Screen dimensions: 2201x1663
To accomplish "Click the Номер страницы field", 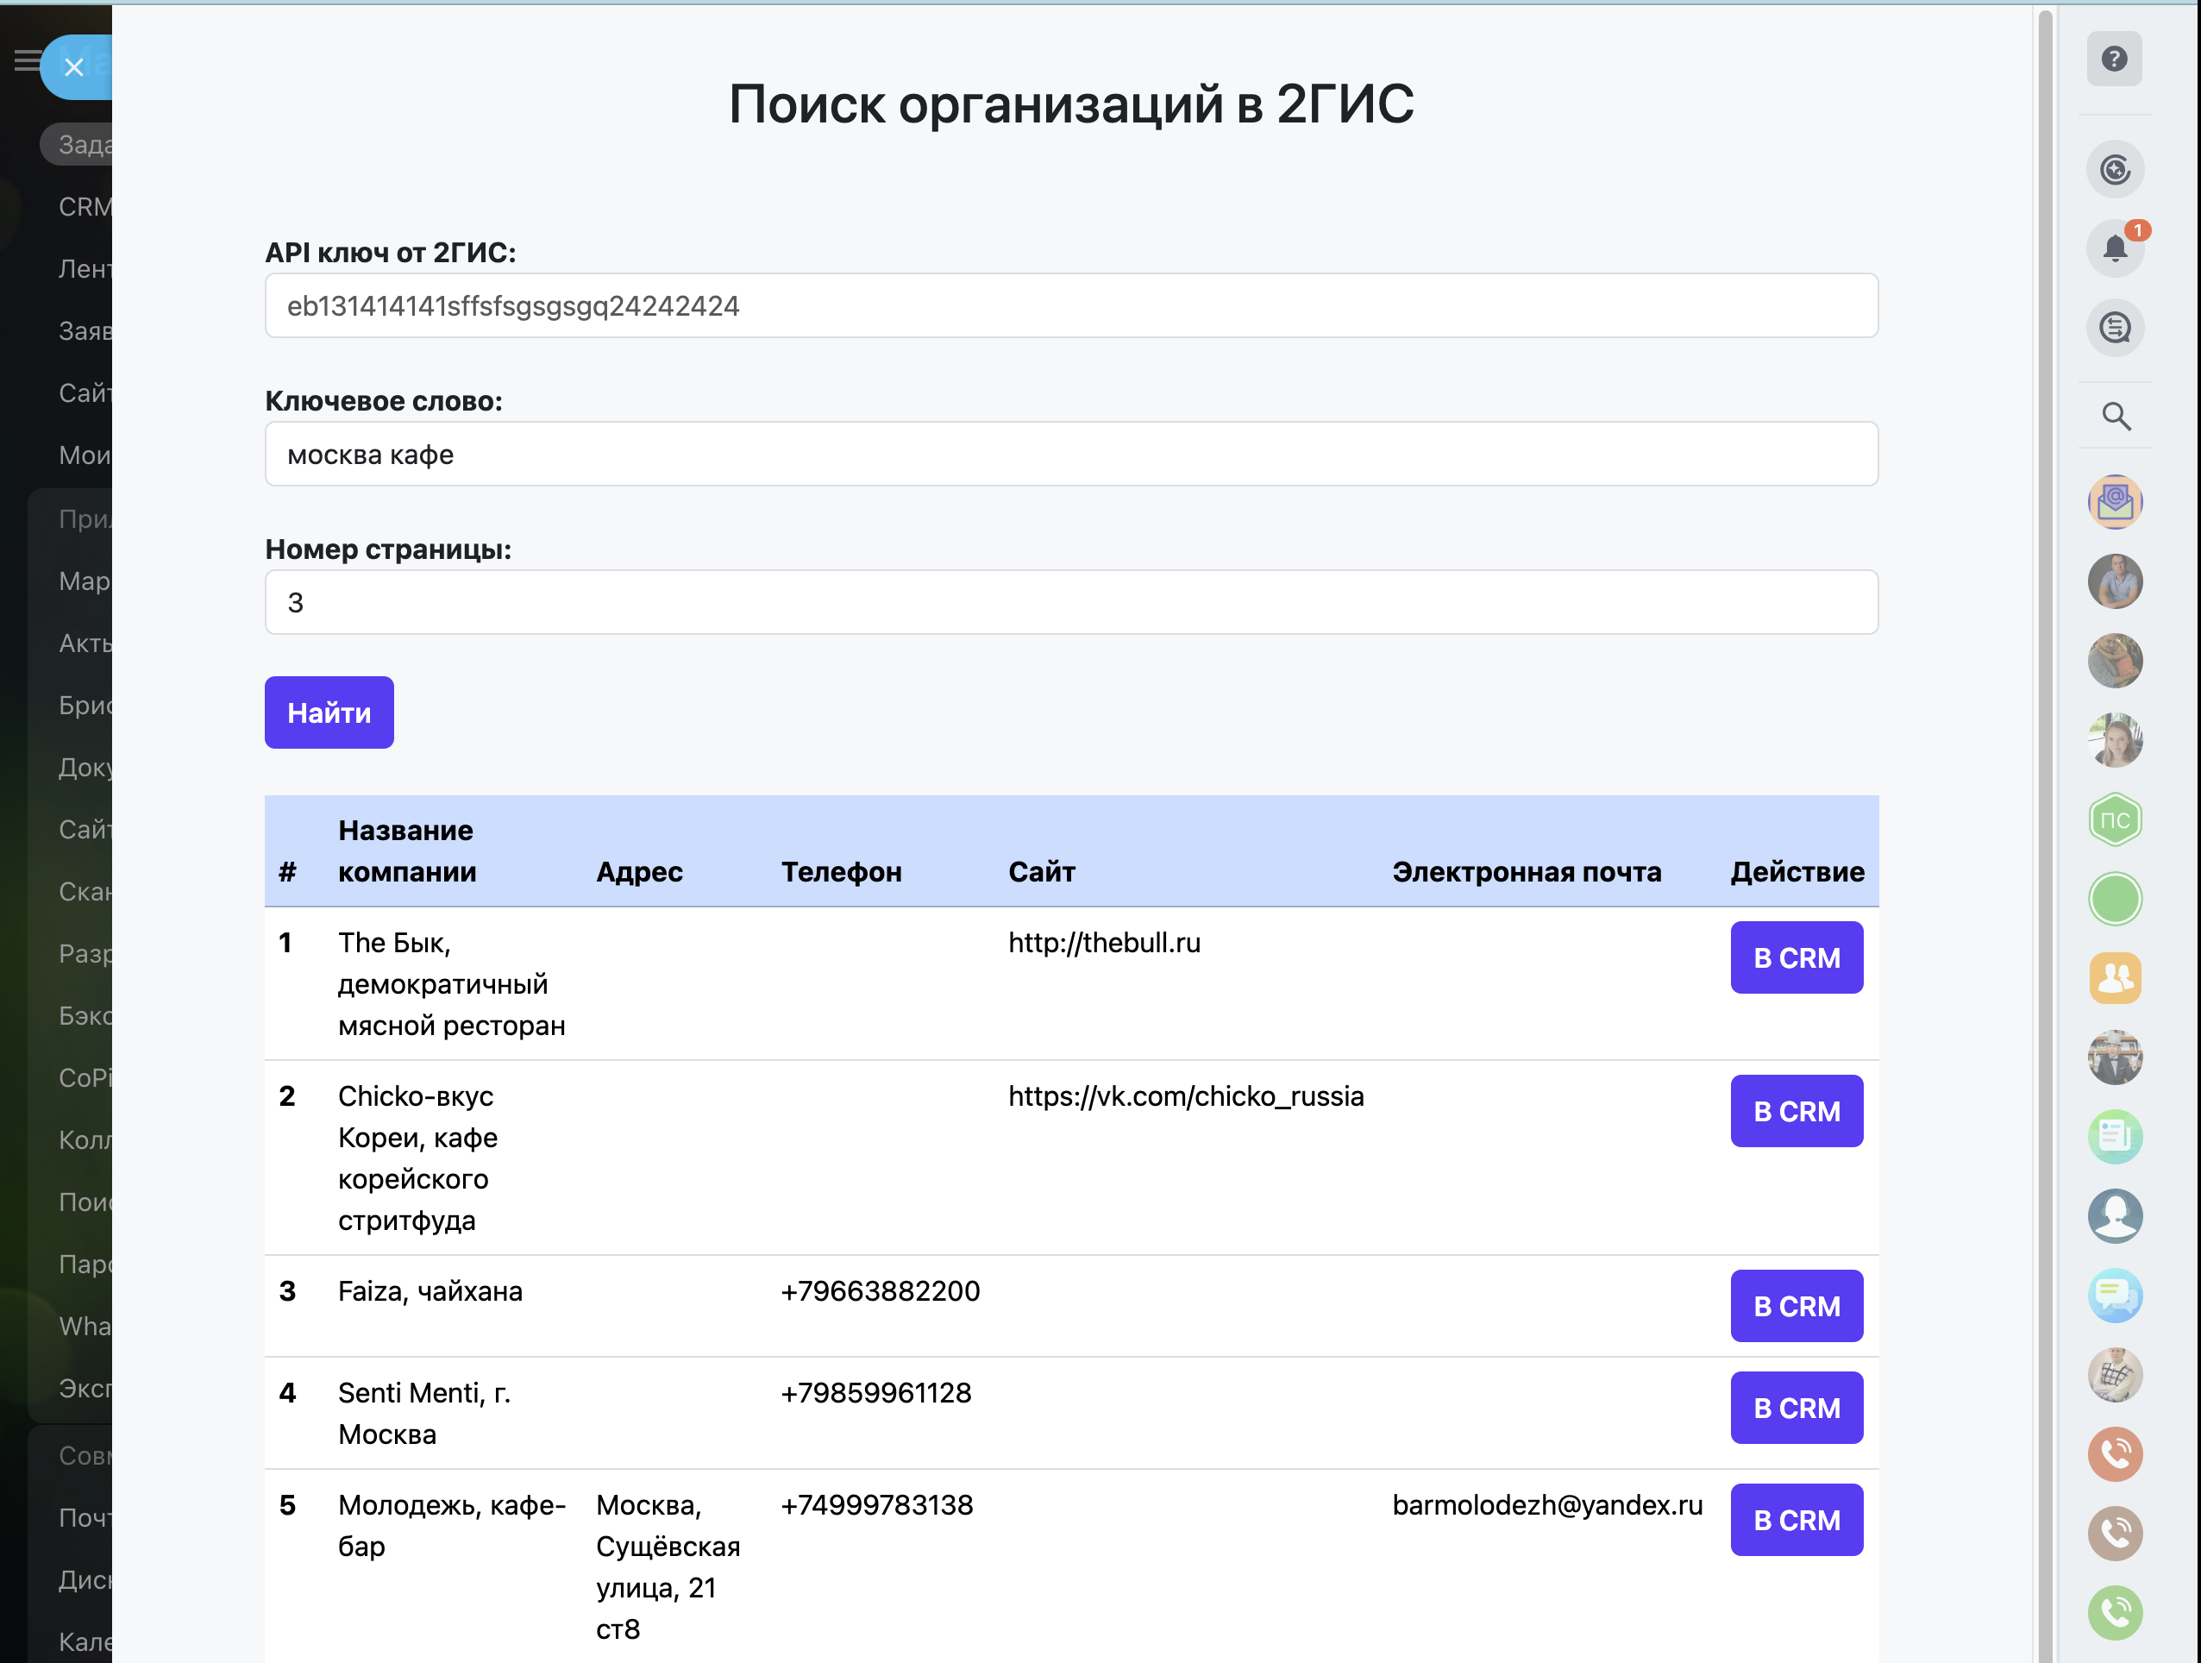I will [x=1070, y=602].
